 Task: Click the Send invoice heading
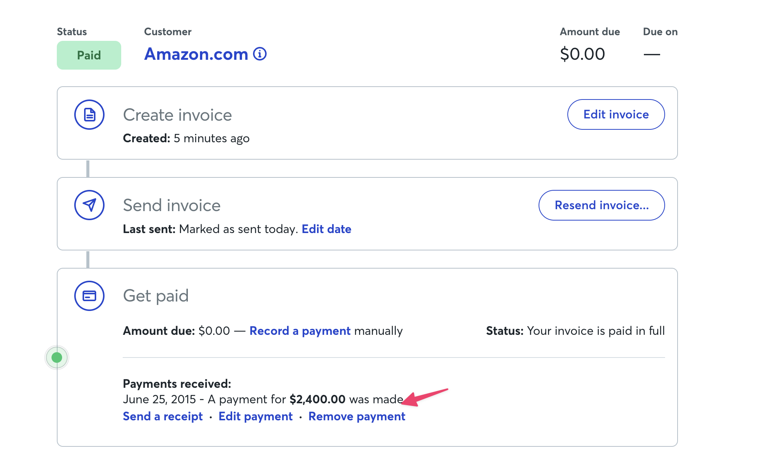tap(172, 205)
